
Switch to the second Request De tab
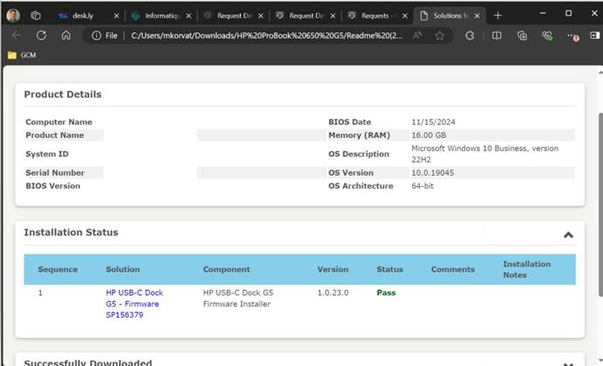coord(306,16)
